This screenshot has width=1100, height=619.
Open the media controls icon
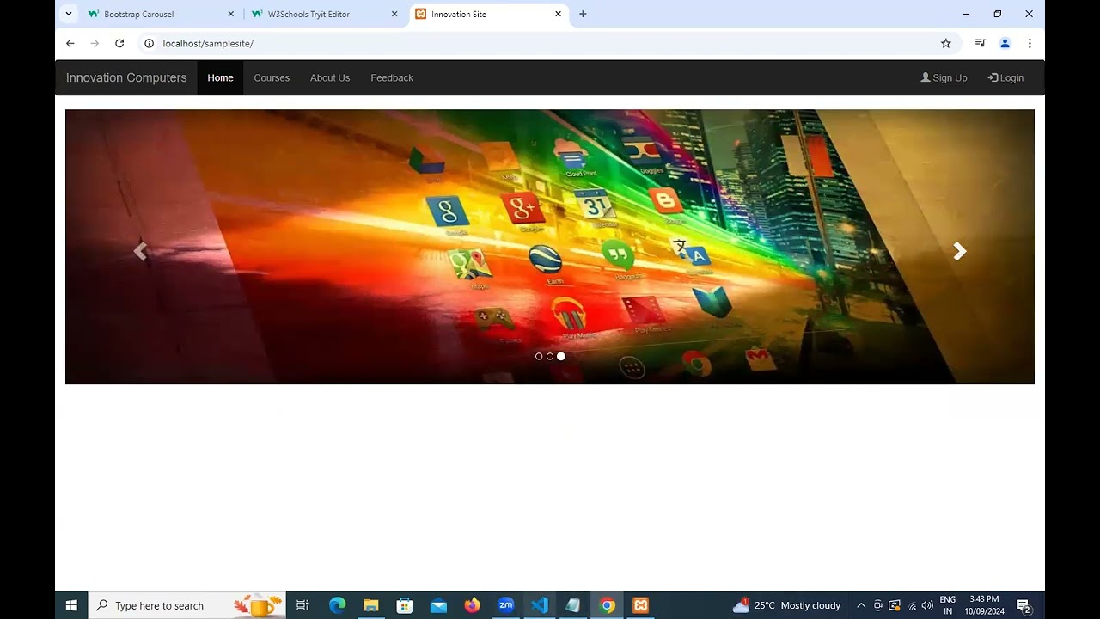[x=981, y=43]
